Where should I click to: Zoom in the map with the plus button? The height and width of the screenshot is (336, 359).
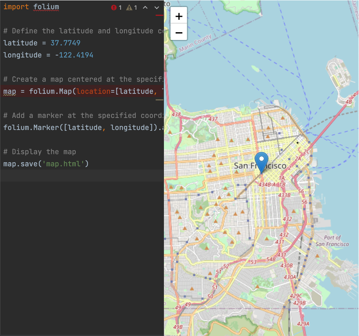click(178, 16)
